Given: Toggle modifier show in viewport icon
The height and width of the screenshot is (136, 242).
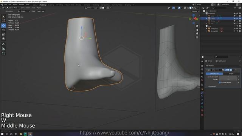Looking at the screenshot, I should pyautogui.click(x=228, y=70).
